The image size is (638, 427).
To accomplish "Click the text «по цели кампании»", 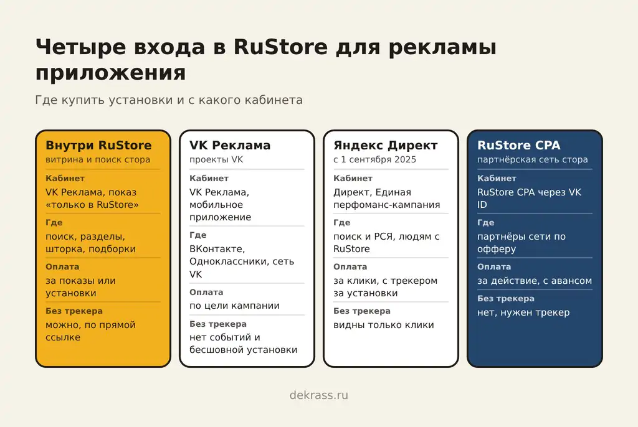I will [234, 306].
